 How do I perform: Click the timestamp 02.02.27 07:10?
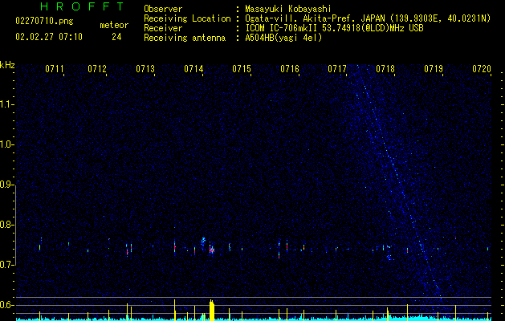pos(49,37)
